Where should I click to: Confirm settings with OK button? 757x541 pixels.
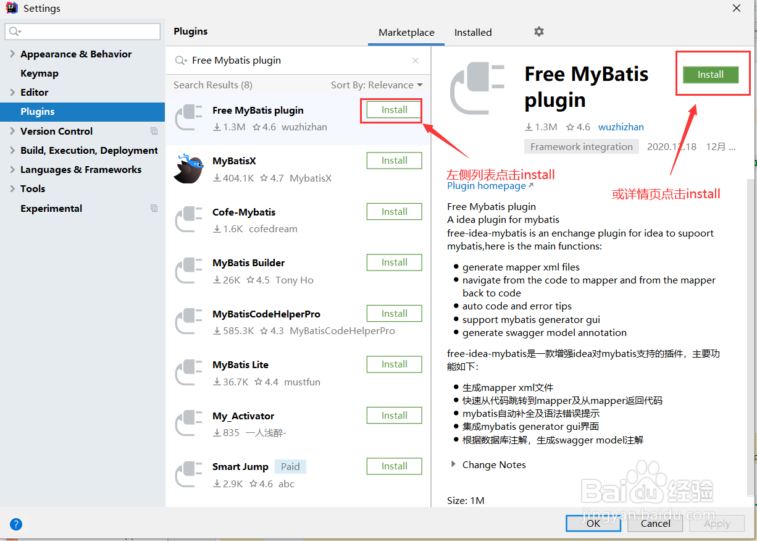[593, 523]
